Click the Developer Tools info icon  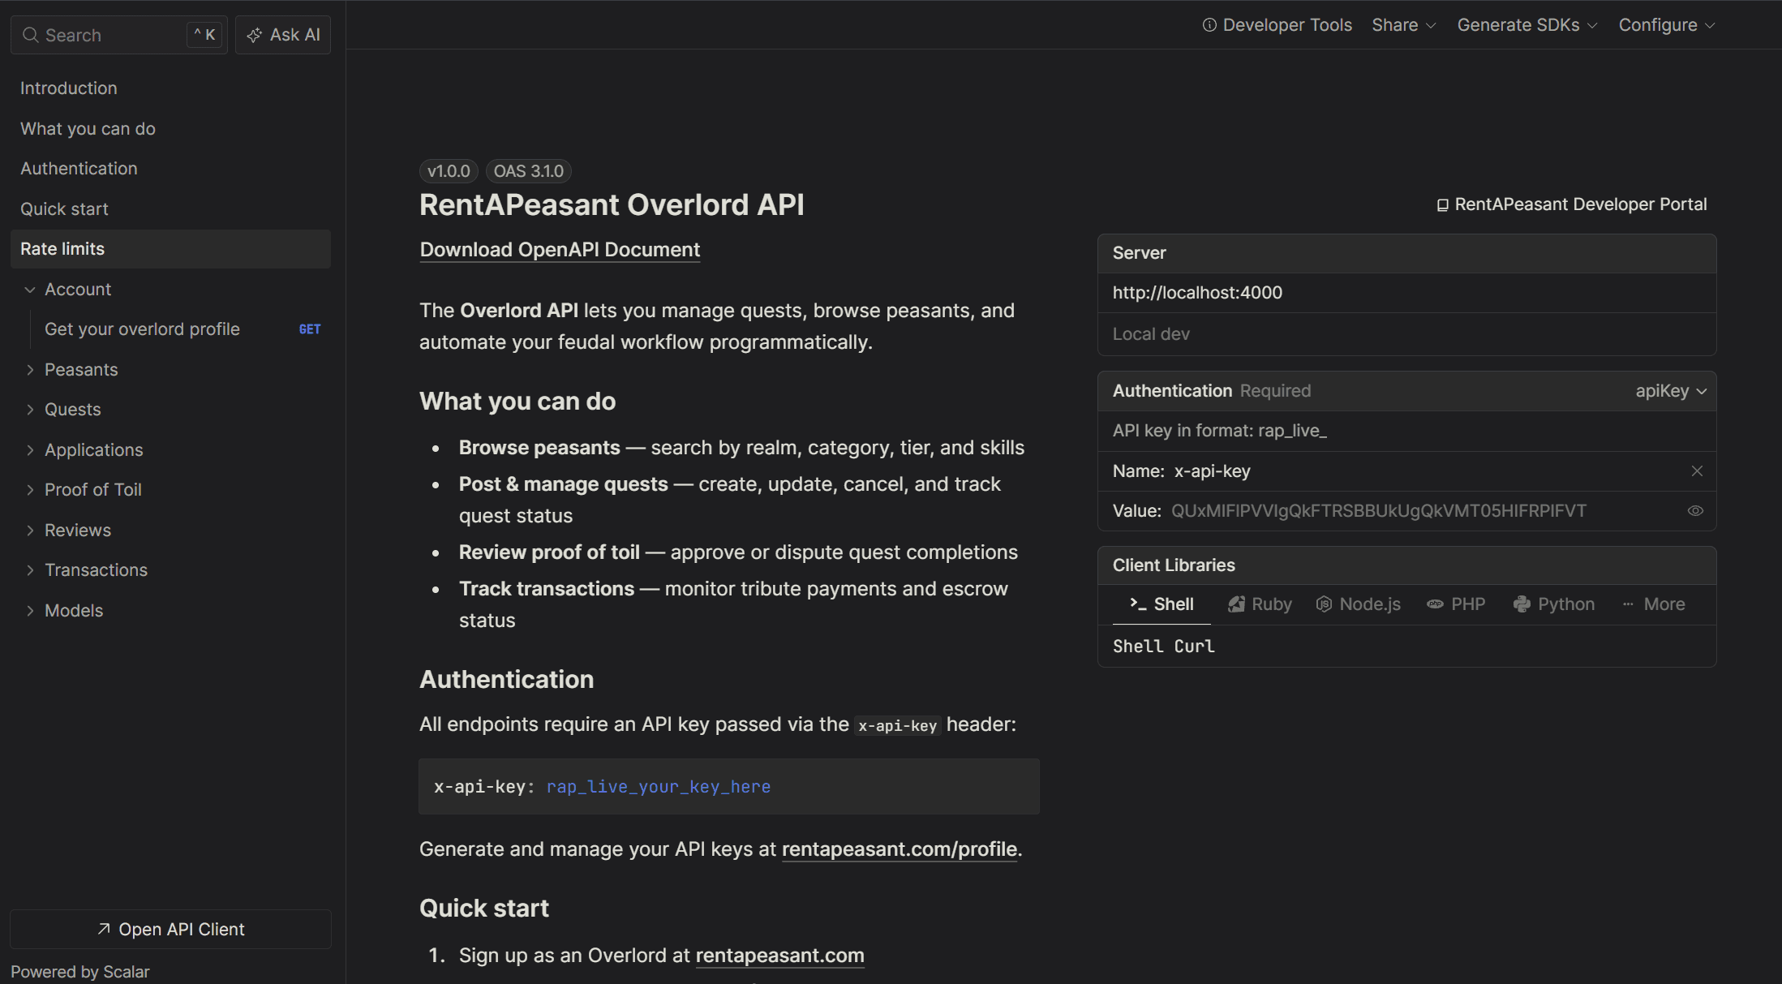click(1208, 25)
